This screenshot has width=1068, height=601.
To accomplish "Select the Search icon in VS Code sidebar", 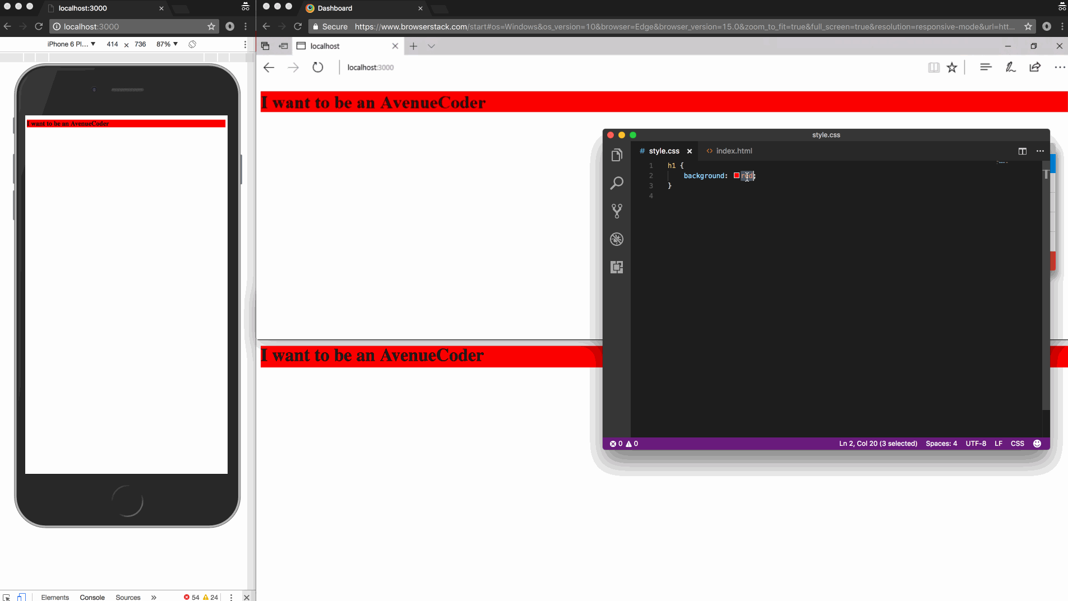I will point(617,183).
